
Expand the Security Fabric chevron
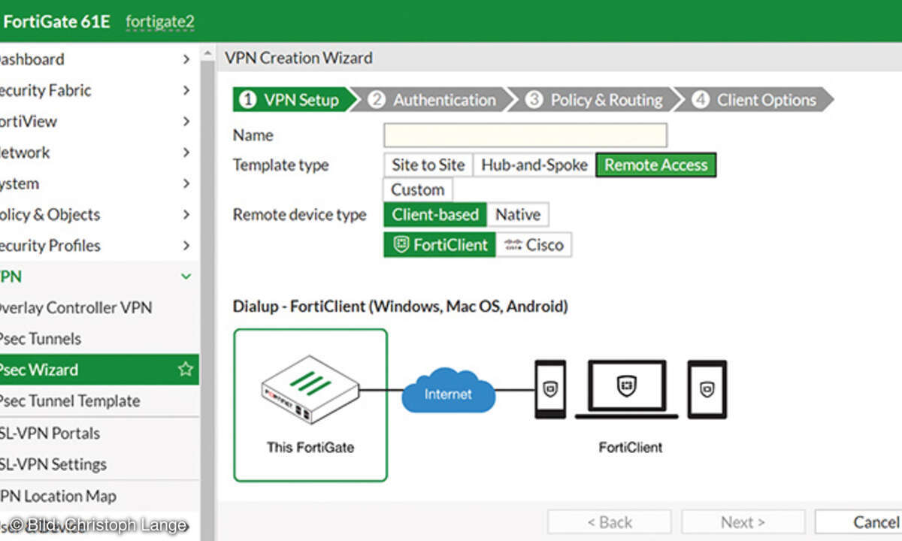(x=186, y=90)
